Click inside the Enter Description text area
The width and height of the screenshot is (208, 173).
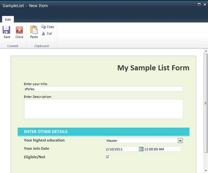[x=103, y=109]
